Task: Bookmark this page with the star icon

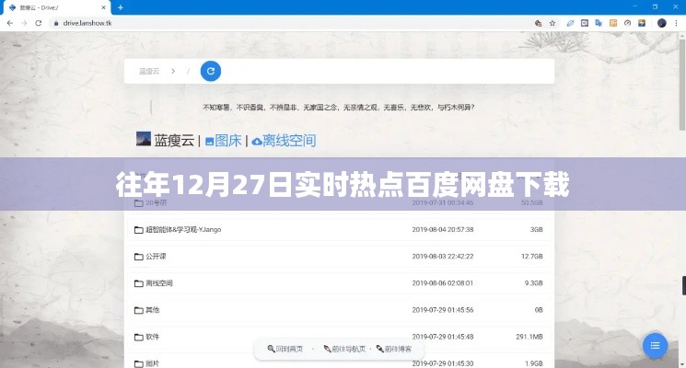Action: pyautogui.click(x=552, y=23)
